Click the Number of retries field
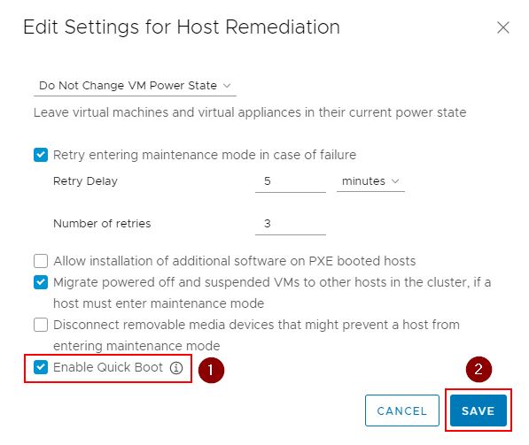The image size is (529, 445). 291,224
